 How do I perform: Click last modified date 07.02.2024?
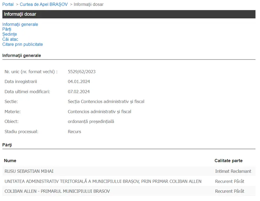click(79, 92)
